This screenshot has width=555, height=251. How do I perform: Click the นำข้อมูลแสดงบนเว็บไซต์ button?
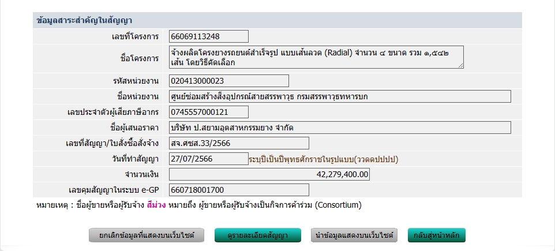[354, 235]
